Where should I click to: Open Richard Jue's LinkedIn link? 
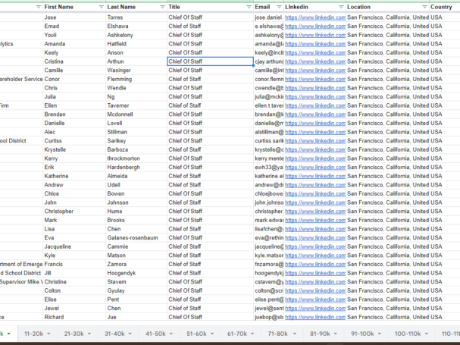click(x=314, y=317)
